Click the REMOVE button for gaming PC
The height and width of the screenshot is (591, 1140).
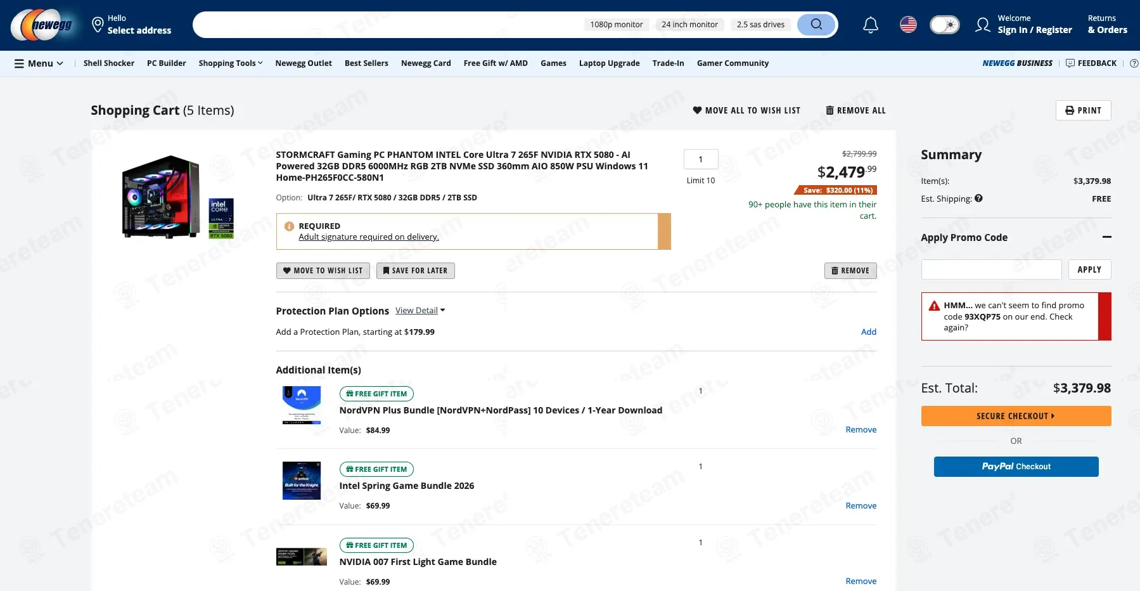850,271
